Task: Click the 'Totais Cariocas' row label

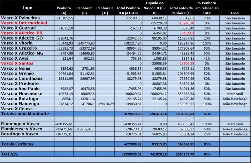Action: point(17,144)
